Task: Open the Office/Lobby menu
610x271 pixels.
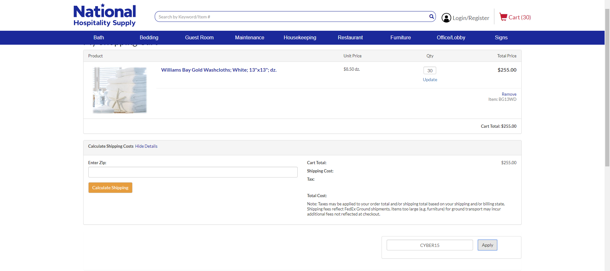Action: [x=451, y=37]
